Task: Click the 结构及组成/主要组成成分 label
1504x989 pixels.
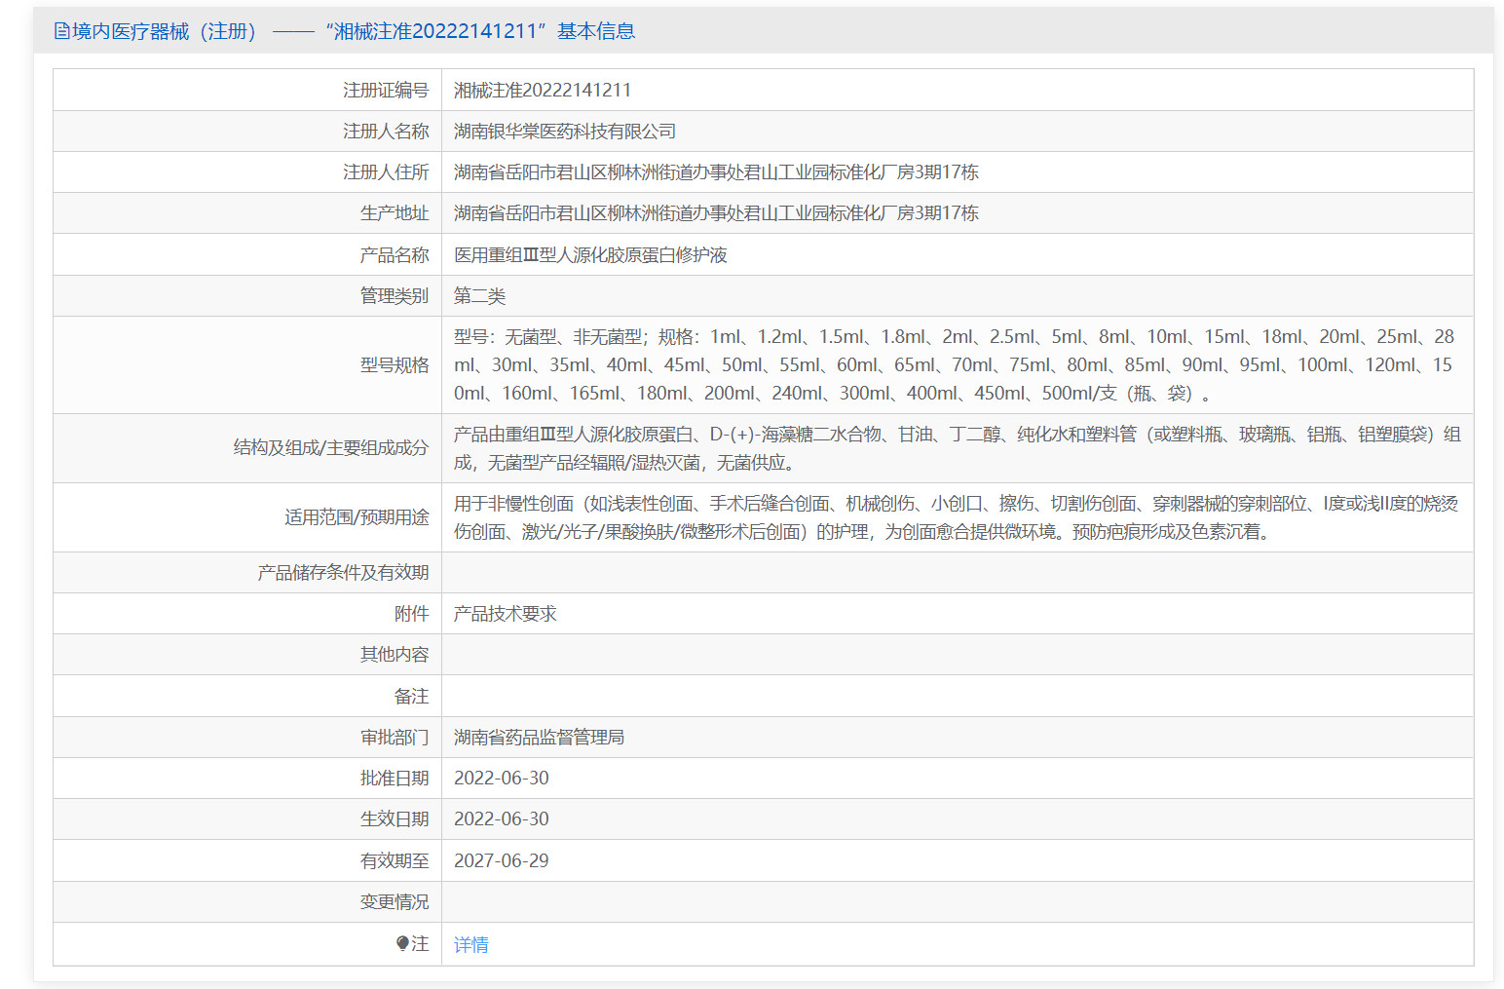Action: (331, 448)
